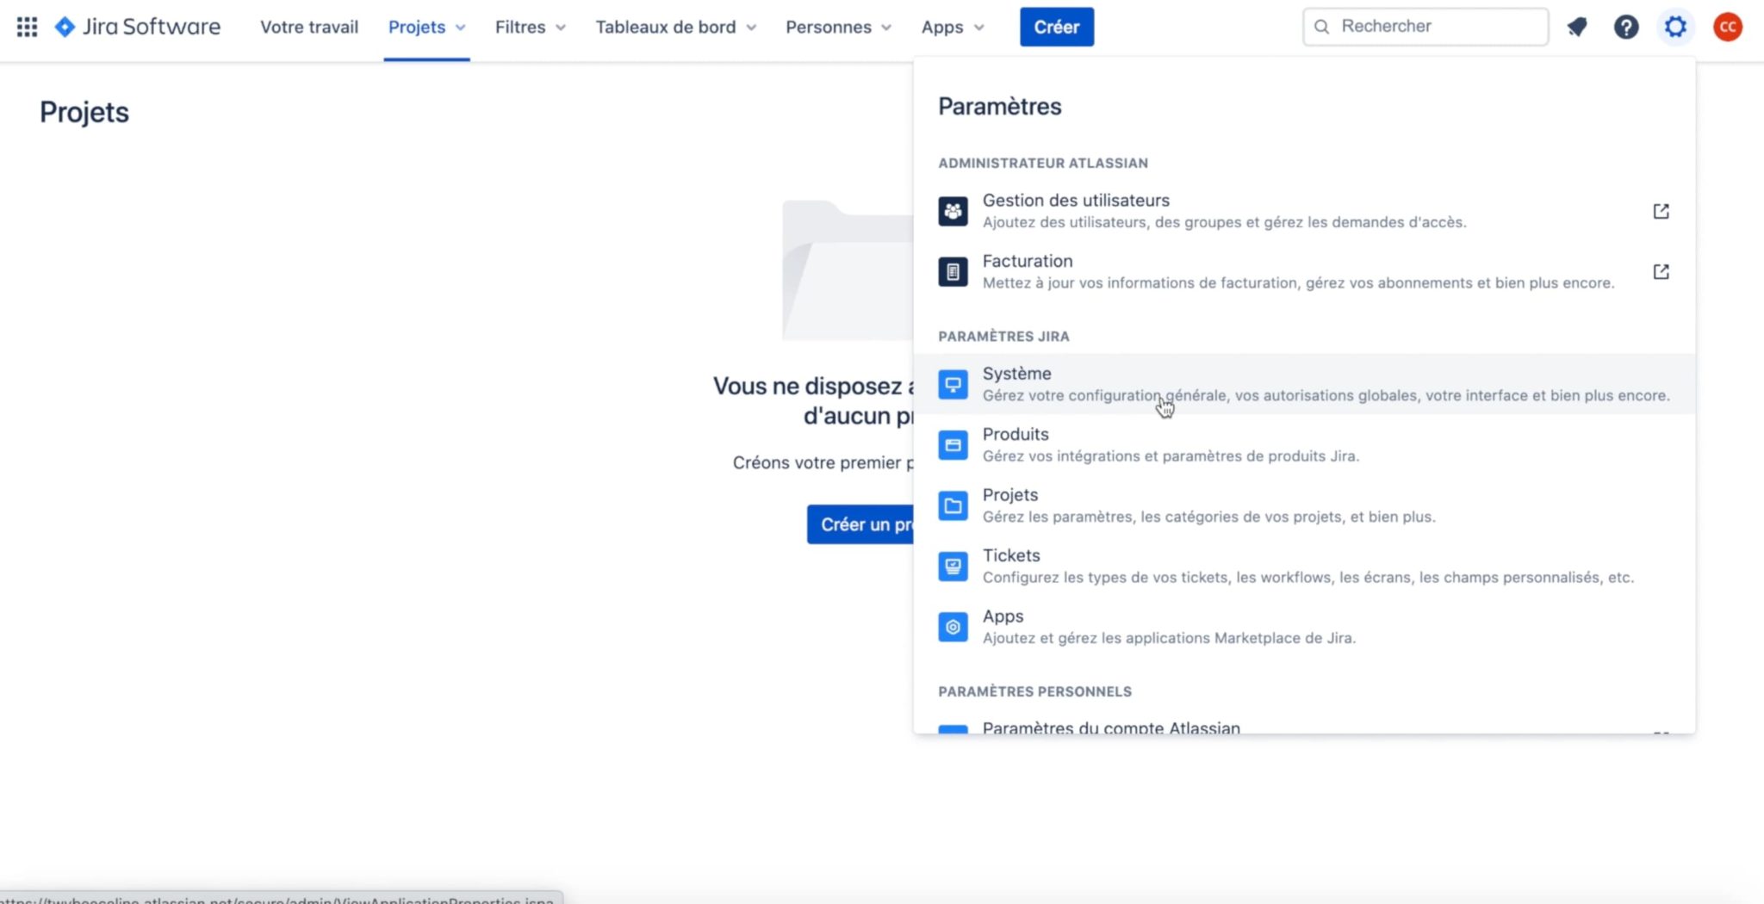Screen dimensions: 1764x904
Task: Open the app switcher grid icon
Action: click(27, 27)
